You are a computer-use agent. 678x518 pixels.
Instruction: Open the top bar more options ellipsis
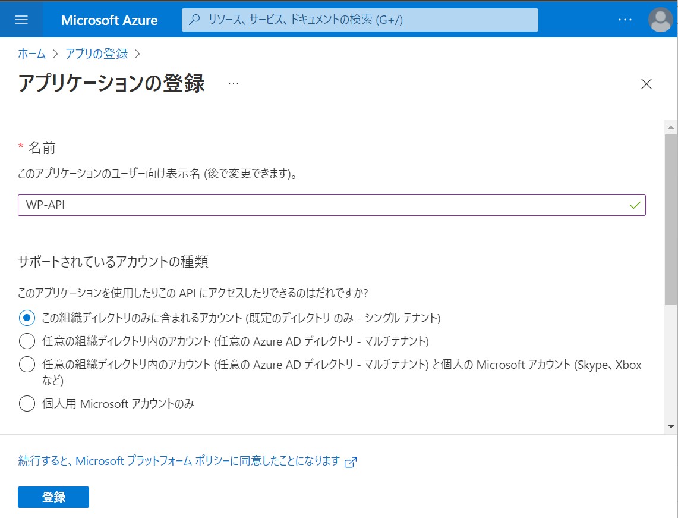[625, 20]
